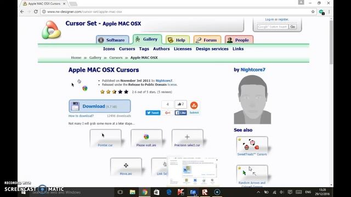The height and width of the screenshot is (197, 351).
Task: Open the Gallery tab
Action: click(147, 39)
